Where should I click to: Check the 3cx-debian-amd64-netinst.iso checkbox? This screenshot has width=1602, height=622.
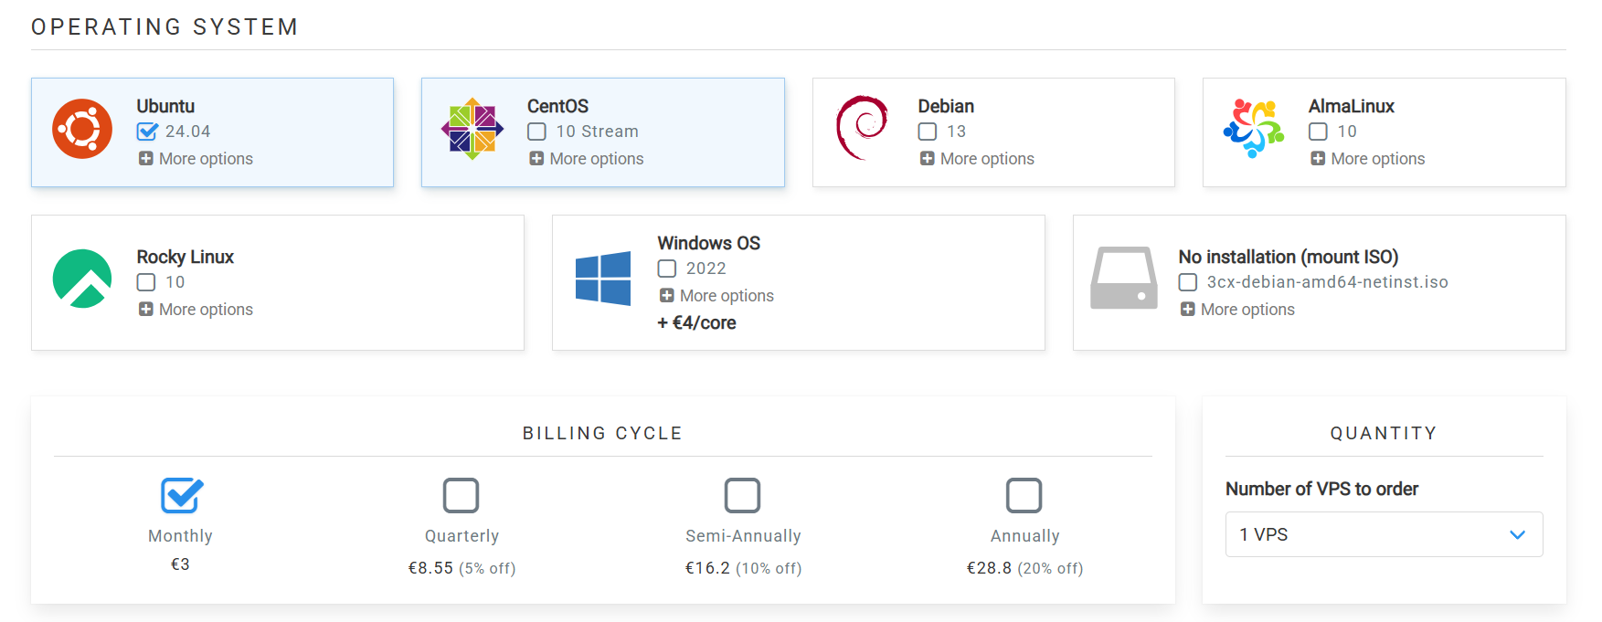(x=1188, y=282)
